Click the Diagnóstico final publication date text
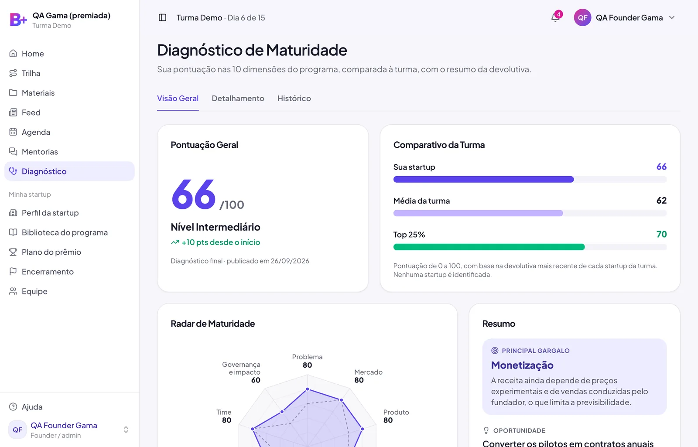Viewport: 698px width, 447px height. point(240,261)
